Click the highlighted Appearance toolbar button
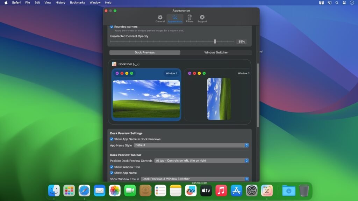358x201 pixels. coord(175,18)
